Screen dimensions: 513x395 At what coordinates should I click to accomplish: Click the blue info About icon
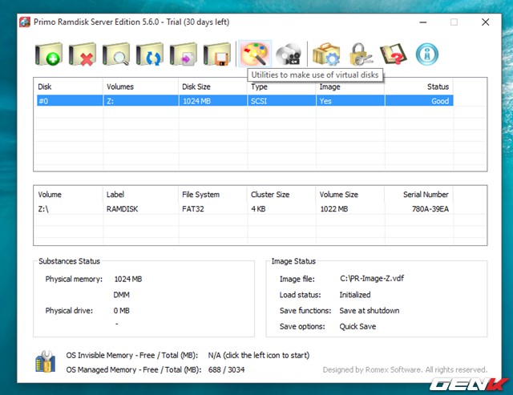(427, 54)
